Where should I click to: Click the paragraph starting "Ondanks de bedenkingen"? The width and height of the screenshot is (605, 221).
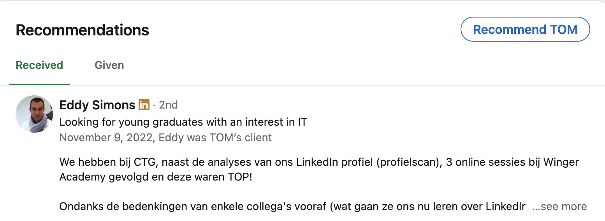(292, 206)
